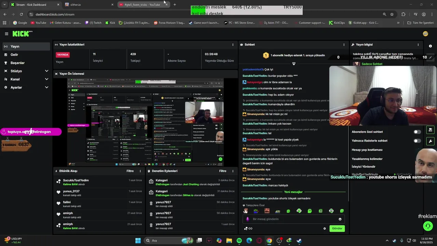
Task: Click İzleyici Yönlendir setting
Action: click(x=363, y=167)
